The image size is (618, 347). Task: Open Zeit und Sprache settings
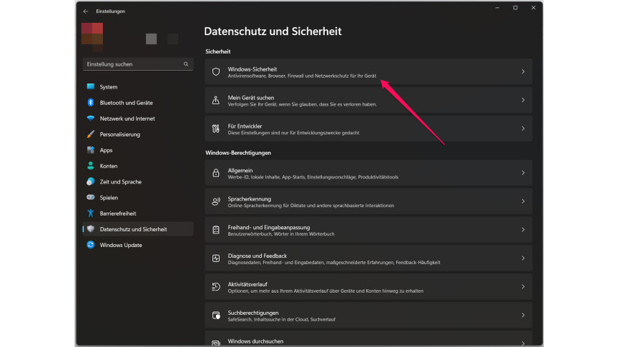pyautogui.click(x=137, y=181)
